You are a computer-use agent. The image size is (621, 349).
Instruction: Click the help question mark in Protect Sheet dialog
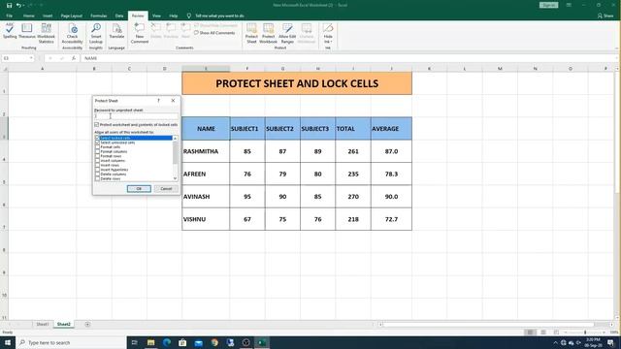point(158,101)
